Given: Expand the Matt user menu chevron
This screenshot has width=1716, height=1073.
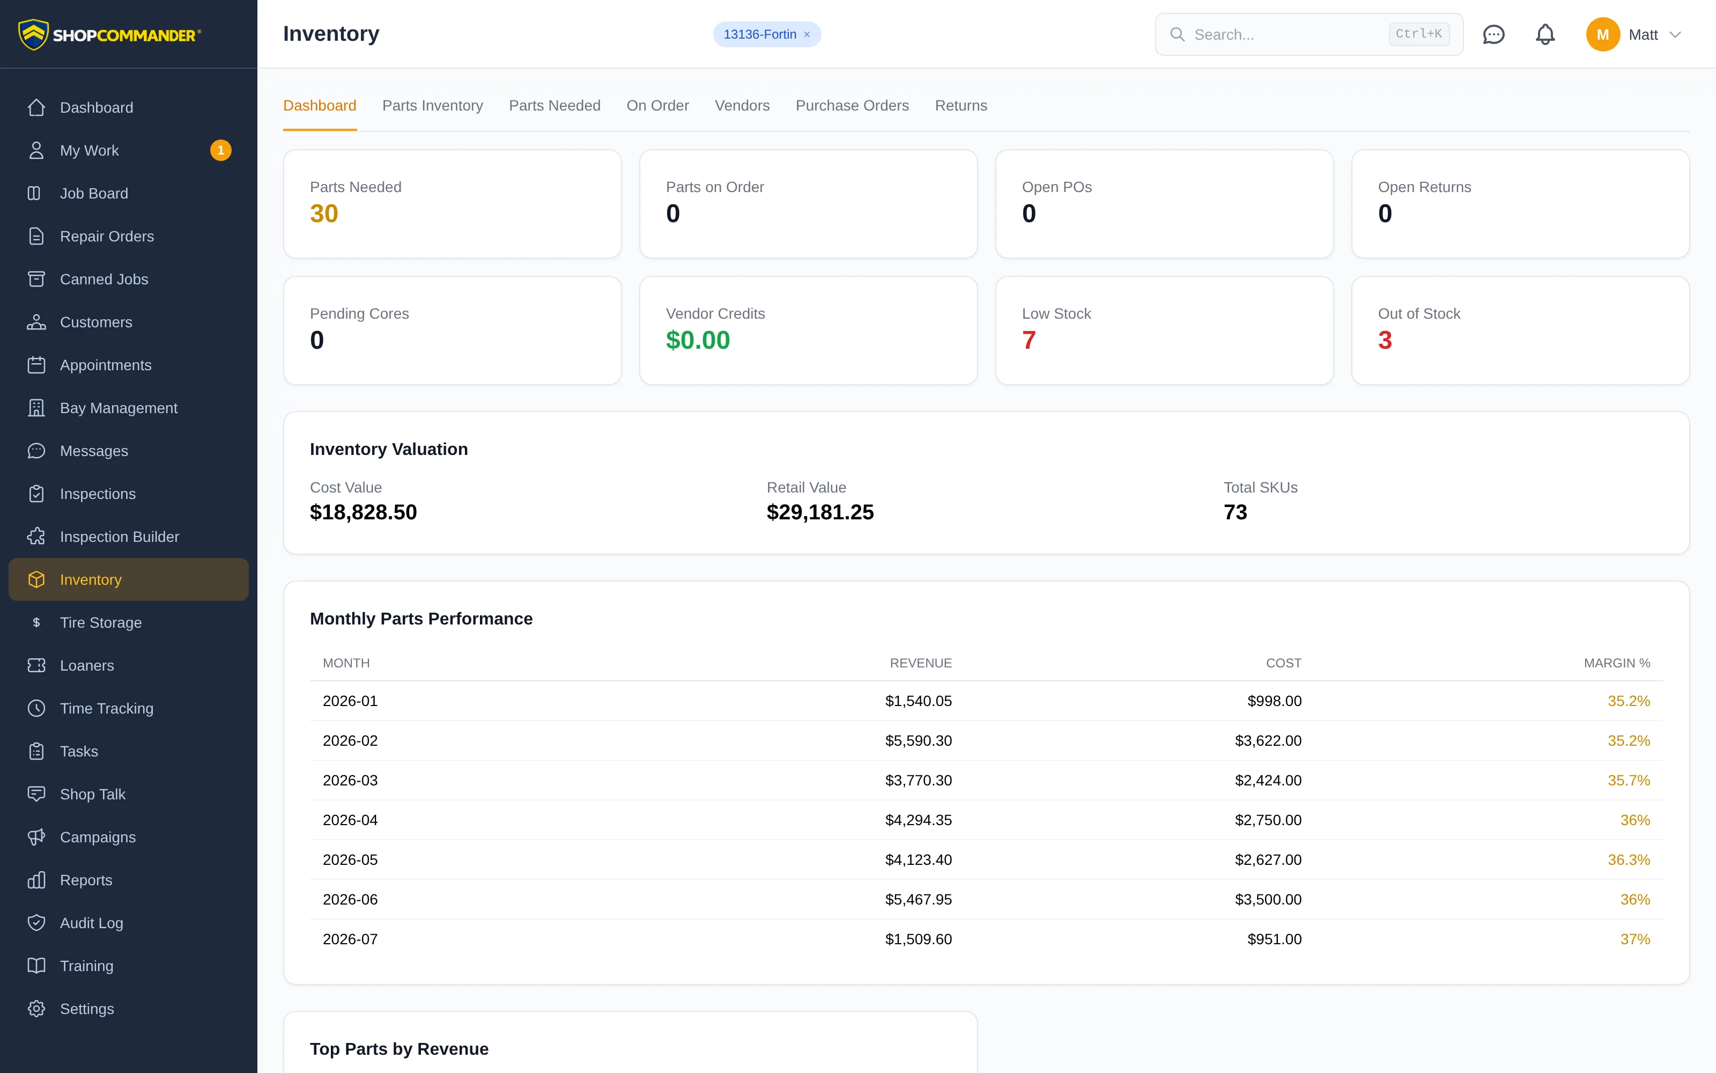Looking at the screenshot, I should [1675, 34].
